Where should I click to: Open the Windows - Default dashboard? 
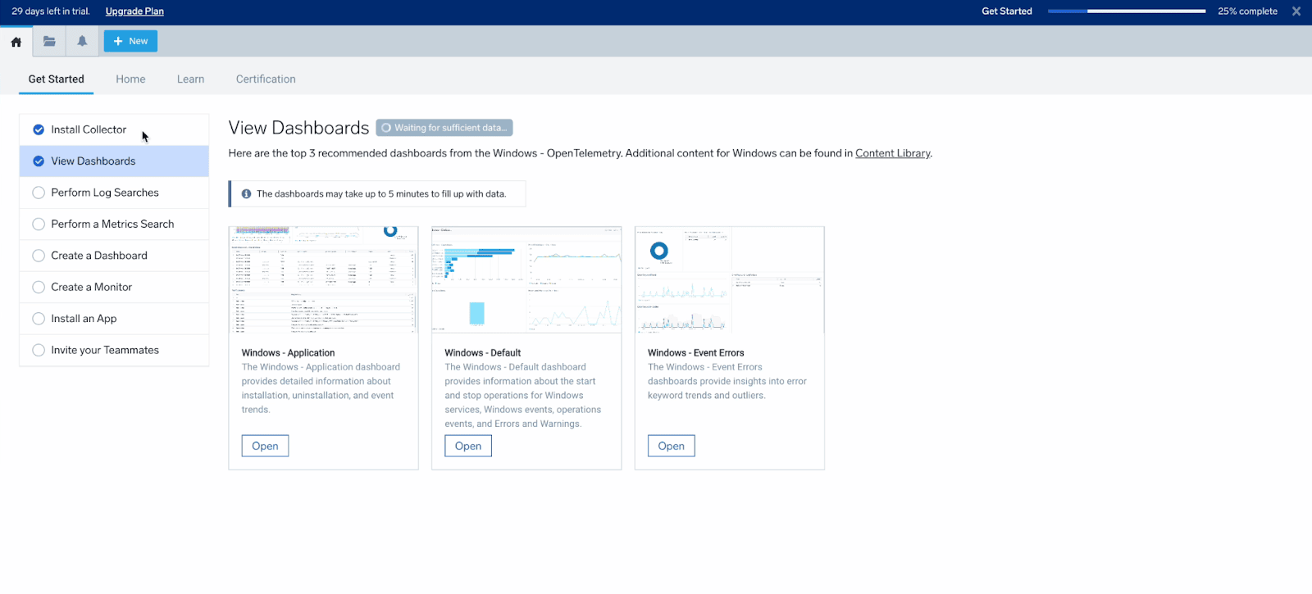(x=468, y=446)
